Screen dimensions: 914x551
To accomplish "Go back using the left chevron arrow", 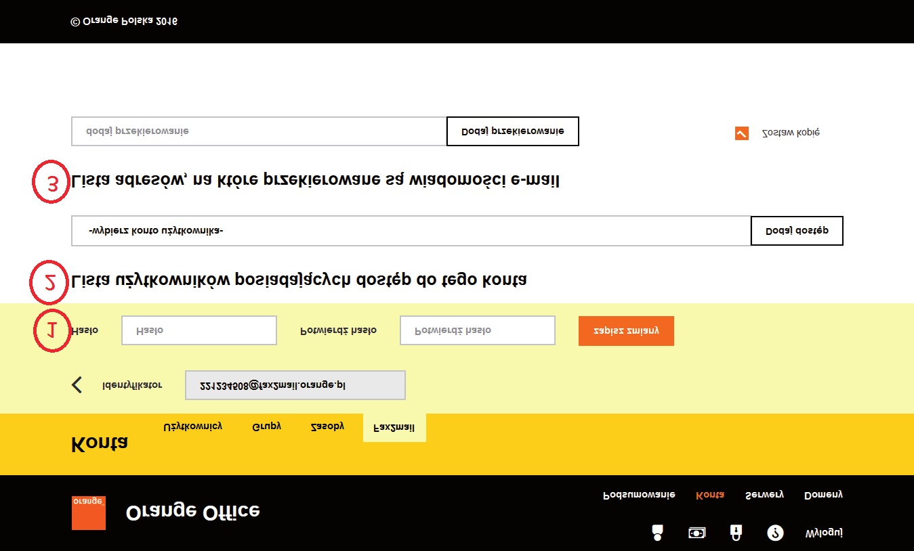I will (x=77, y=385).
